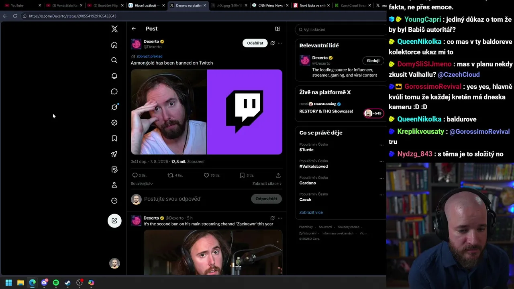Switch to the Nová láska ve sně tab
The width and height of the screenshot is (514, 289).
pos(312,6)
